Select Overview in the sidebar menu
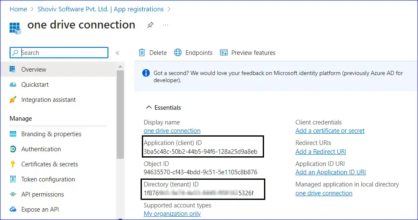This screenshot has width=418, height=220. 33,70
